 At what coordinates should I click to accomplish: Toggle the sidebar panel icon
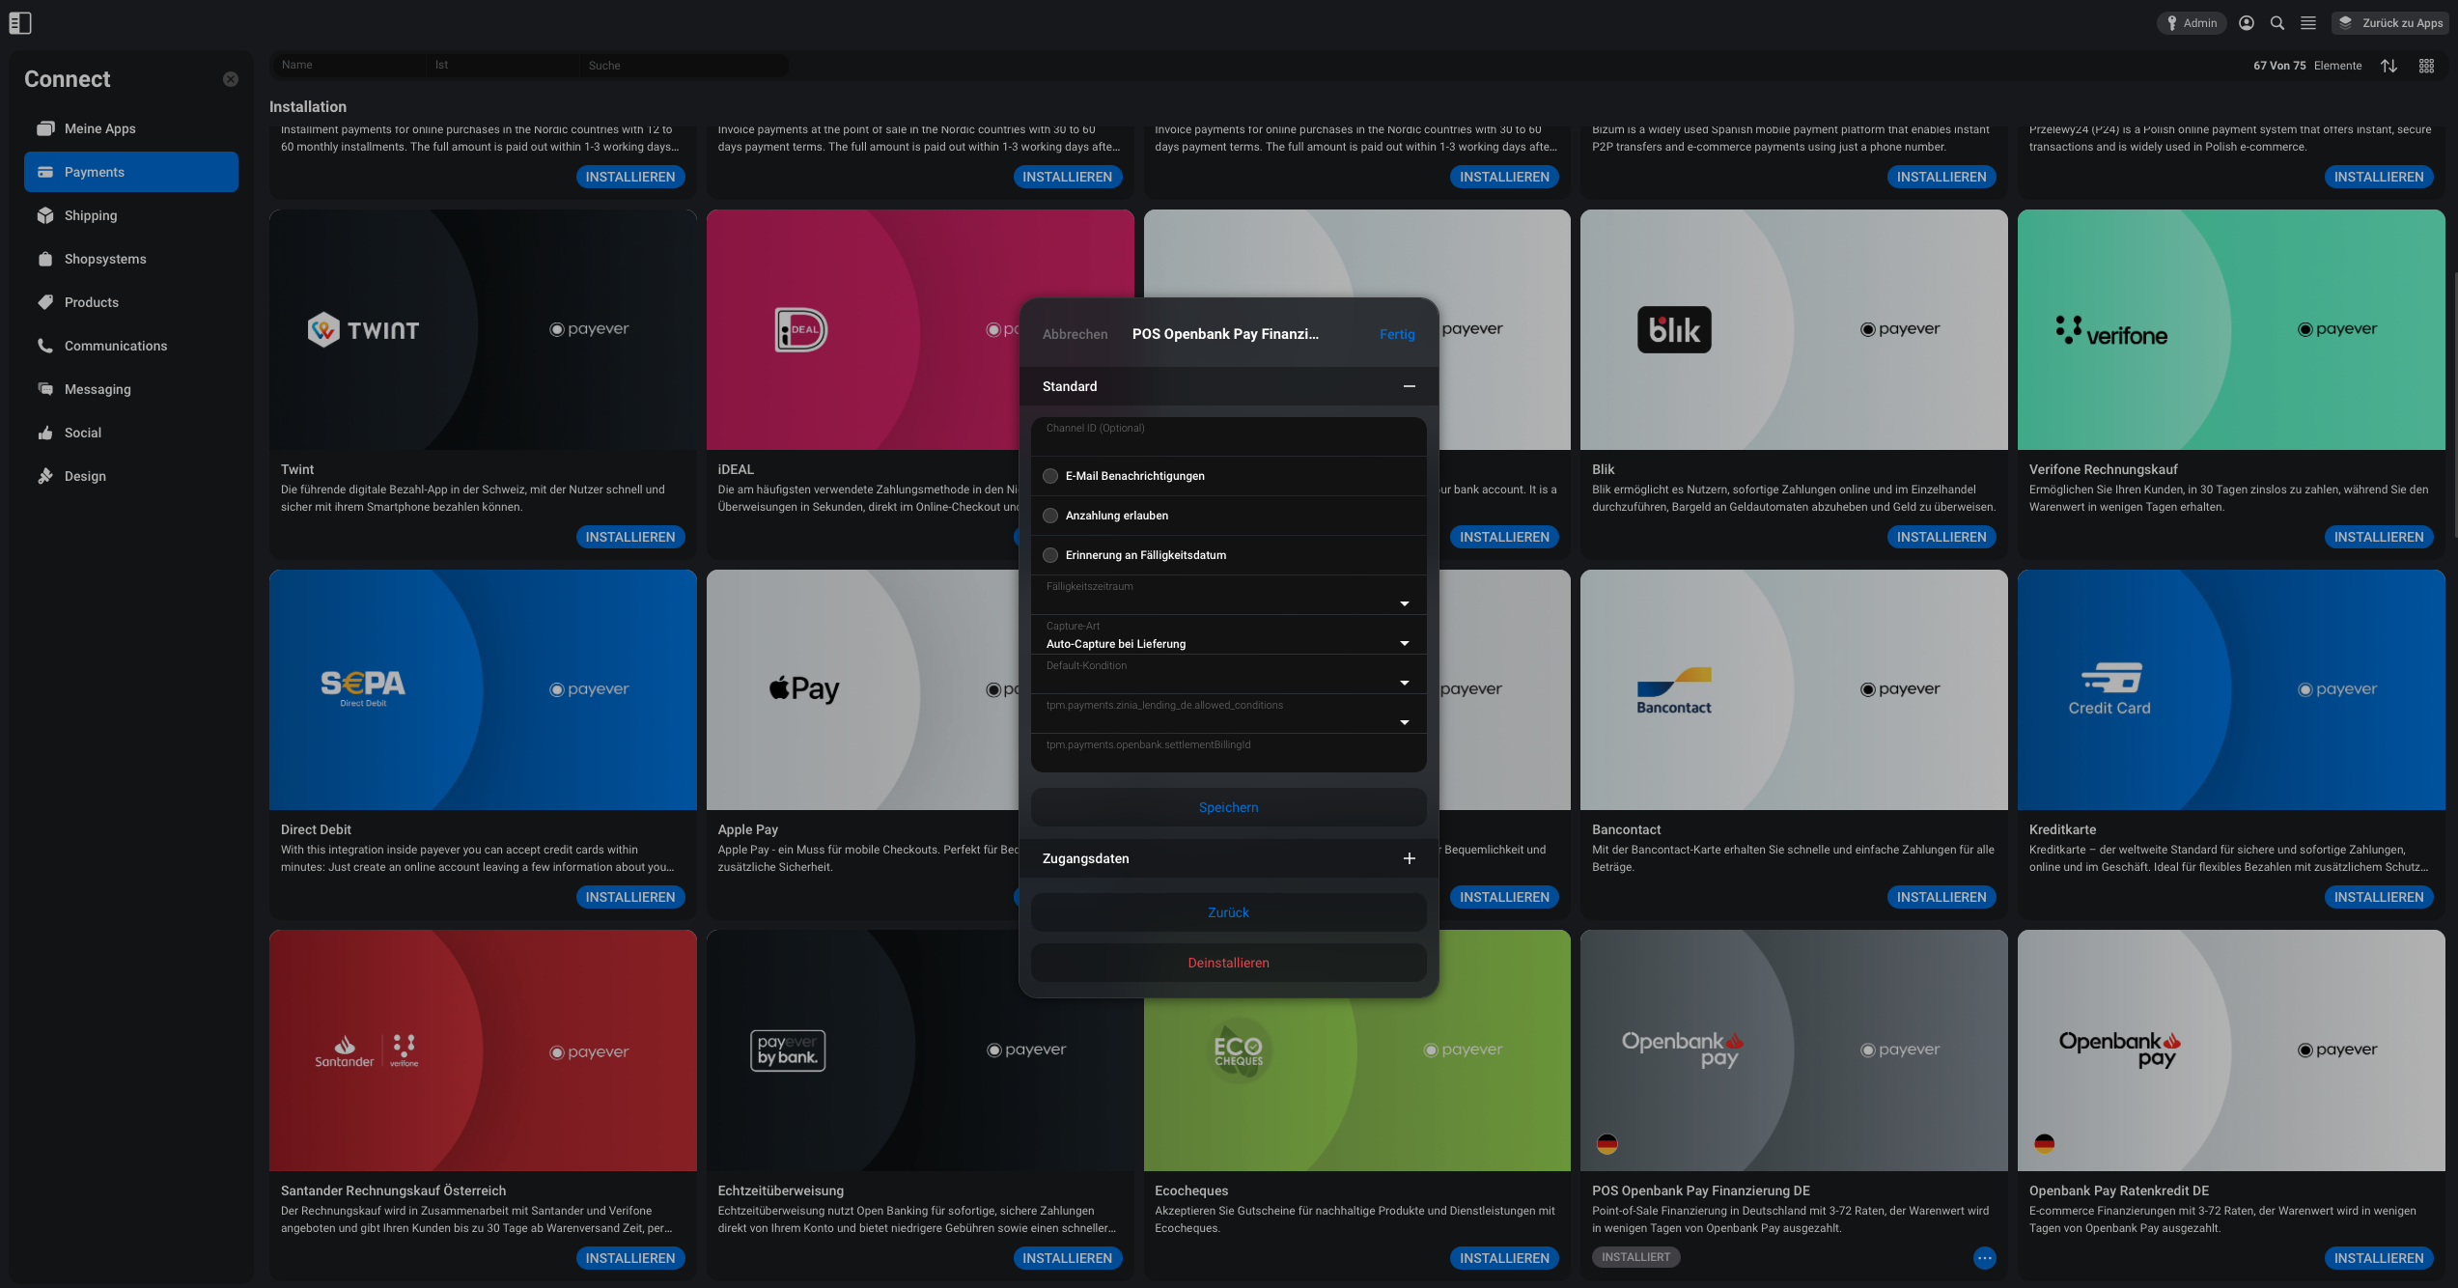[20, 23]
